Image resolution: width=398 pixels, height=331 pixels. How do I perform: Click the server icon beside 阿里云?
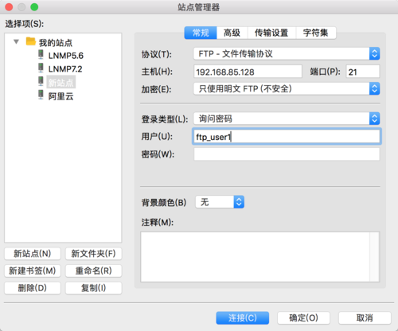click(41, 95)
